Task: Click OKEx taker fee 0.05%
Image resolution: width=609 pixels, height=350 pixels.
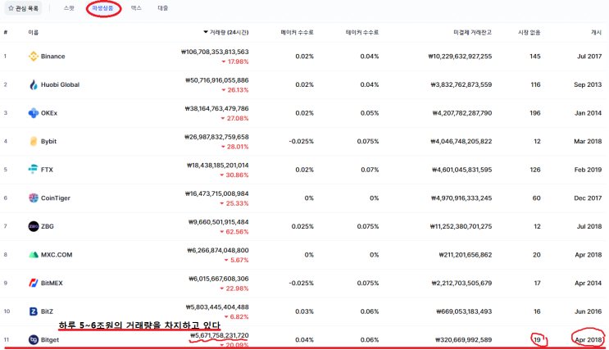Action: (x=370, y=113)
